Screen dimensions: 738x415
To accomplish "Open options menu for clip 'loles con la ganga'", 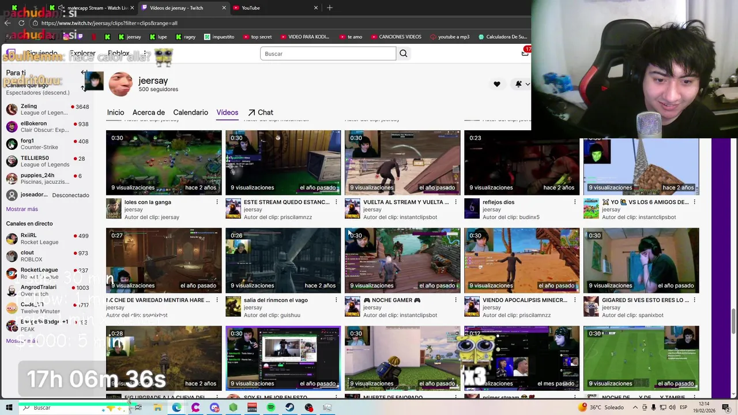I will point(217,202).
